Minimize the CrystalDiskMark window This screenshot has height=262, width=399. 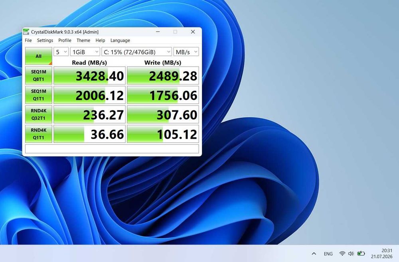click(x=158, y=32)
